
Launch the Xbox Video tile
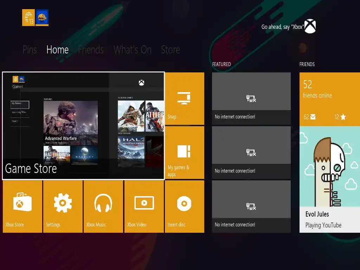[144, 206]
